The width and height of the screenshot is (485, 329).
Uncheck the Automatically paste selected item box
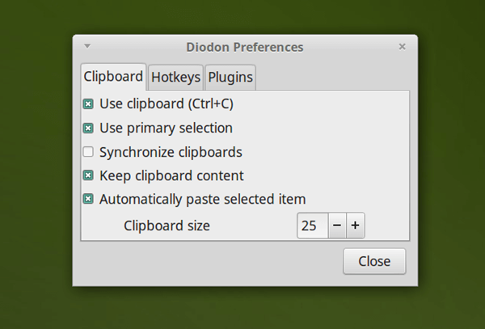click(x=88, y=199)
